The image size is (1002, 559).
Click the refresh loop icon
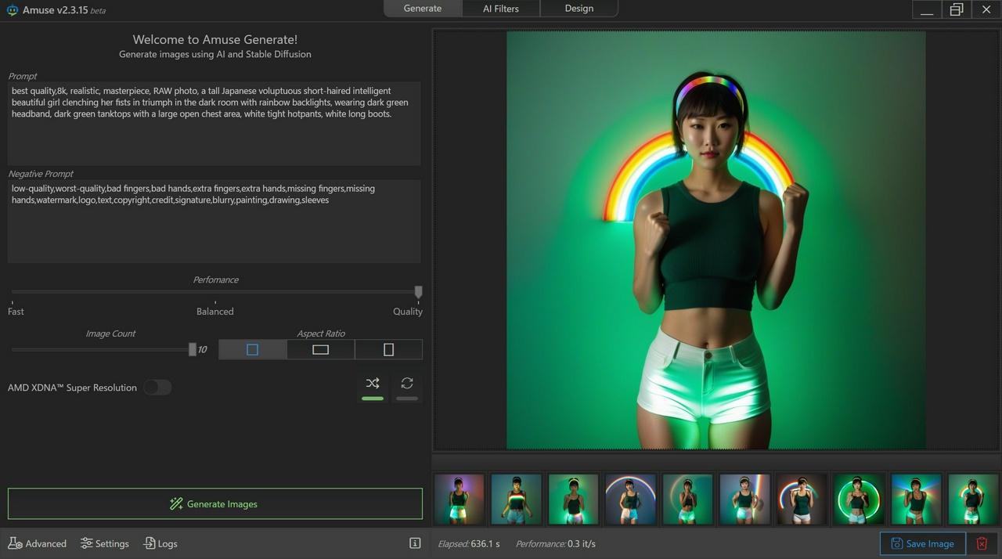pos(407,384)
